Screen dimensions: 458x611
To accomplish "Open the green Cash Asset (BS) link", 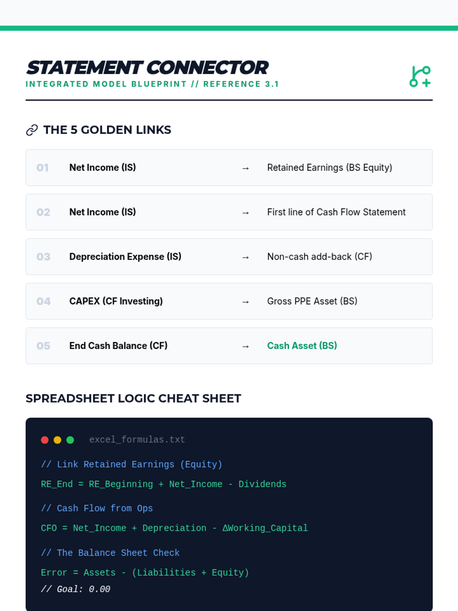I will [302, 346].
